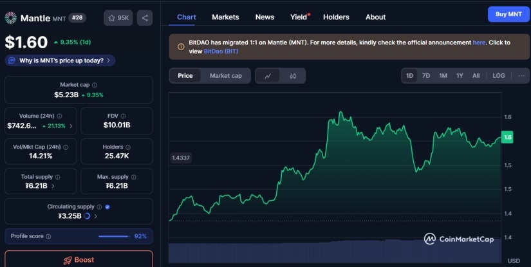Click the 14.21% Vol/Mkt Cap value
The image size is (531, 267).
tap(41, 156)
